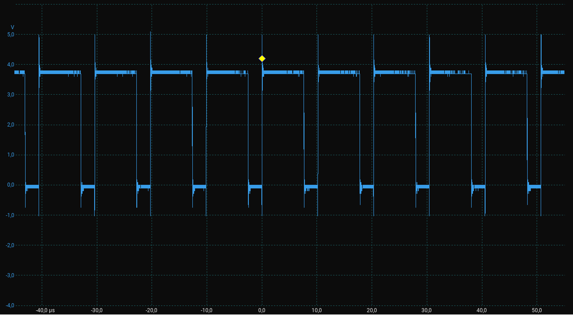
Task: Click the 0,0 label on the voltage axis
Action: pos(11,185)
